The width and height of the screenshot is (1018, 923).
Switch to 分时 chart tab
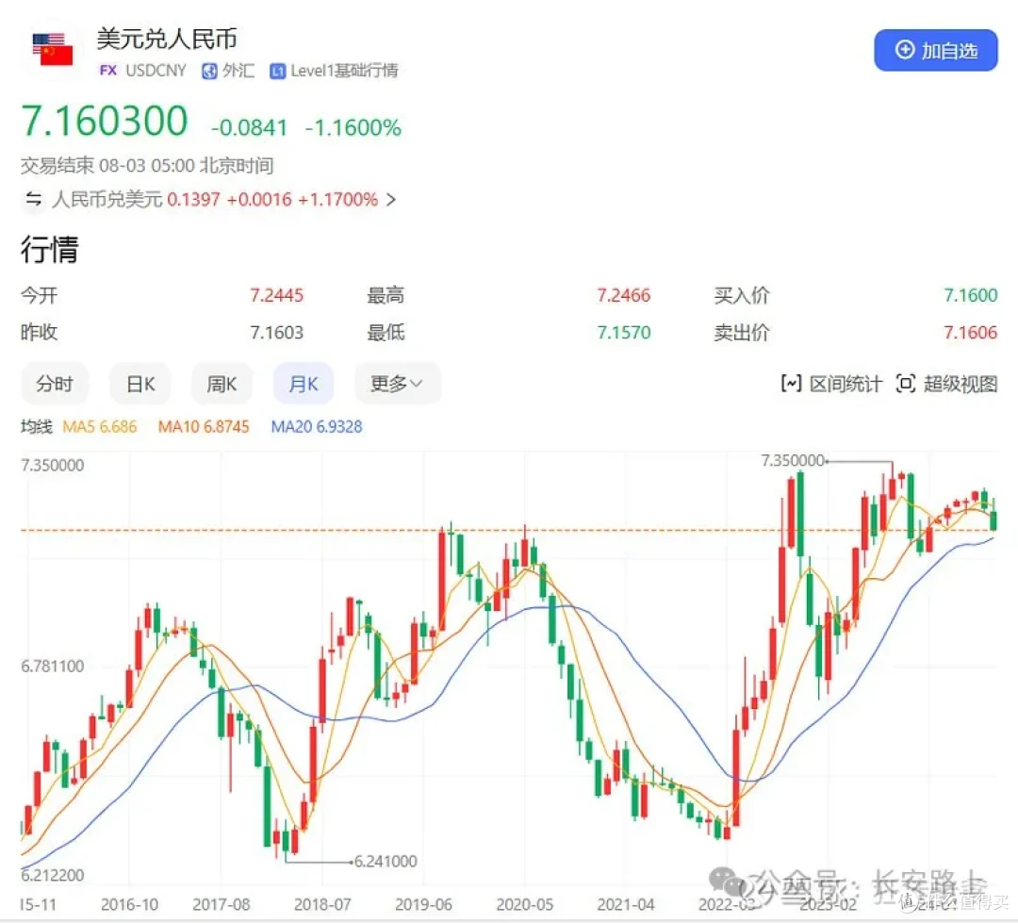coord(55,384)
